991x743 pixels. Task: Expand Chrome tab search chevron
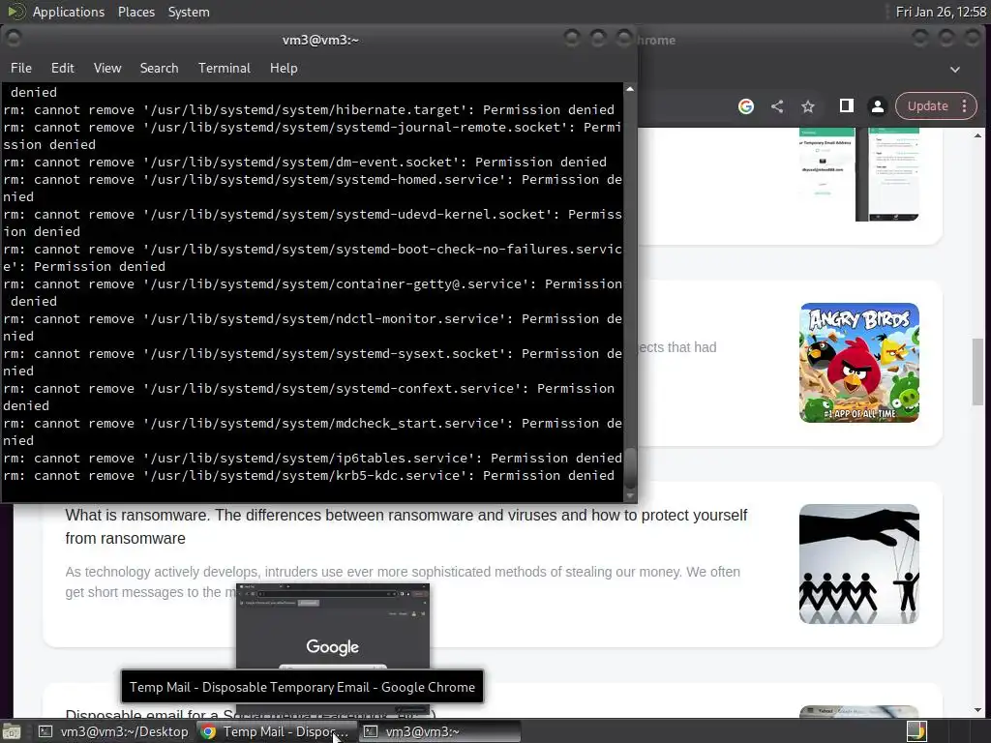tap(955, 70)
